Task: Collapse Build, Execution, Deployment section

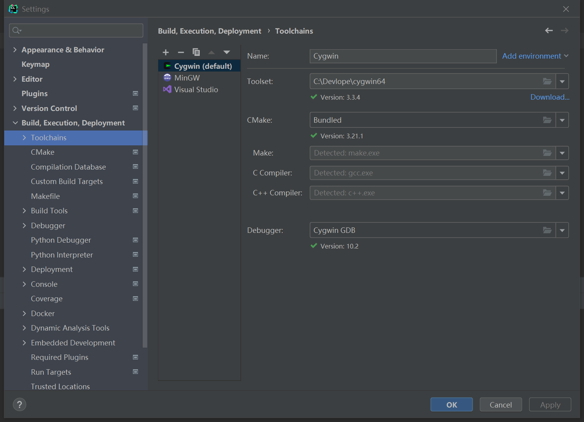Action: point(15,123)
